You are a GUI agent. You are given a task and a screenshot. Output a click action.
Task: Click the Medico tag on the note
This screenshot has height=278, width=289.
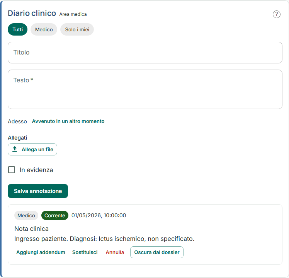[26, 215]
